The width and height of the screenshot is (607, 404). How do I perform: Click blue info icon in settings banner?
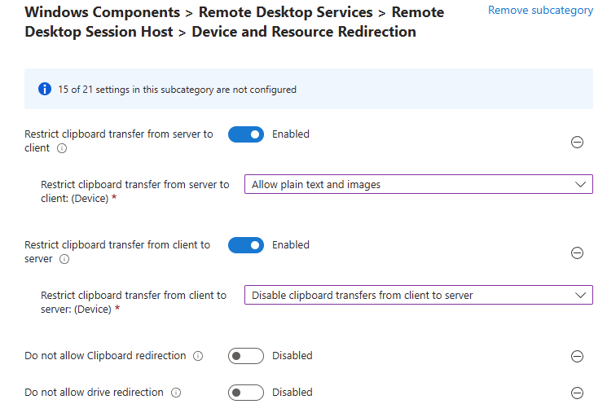pyautogui.click(x=45, y=89)
